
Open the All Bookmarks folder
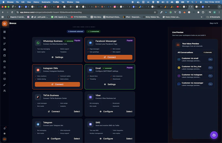tap(213, 17)
